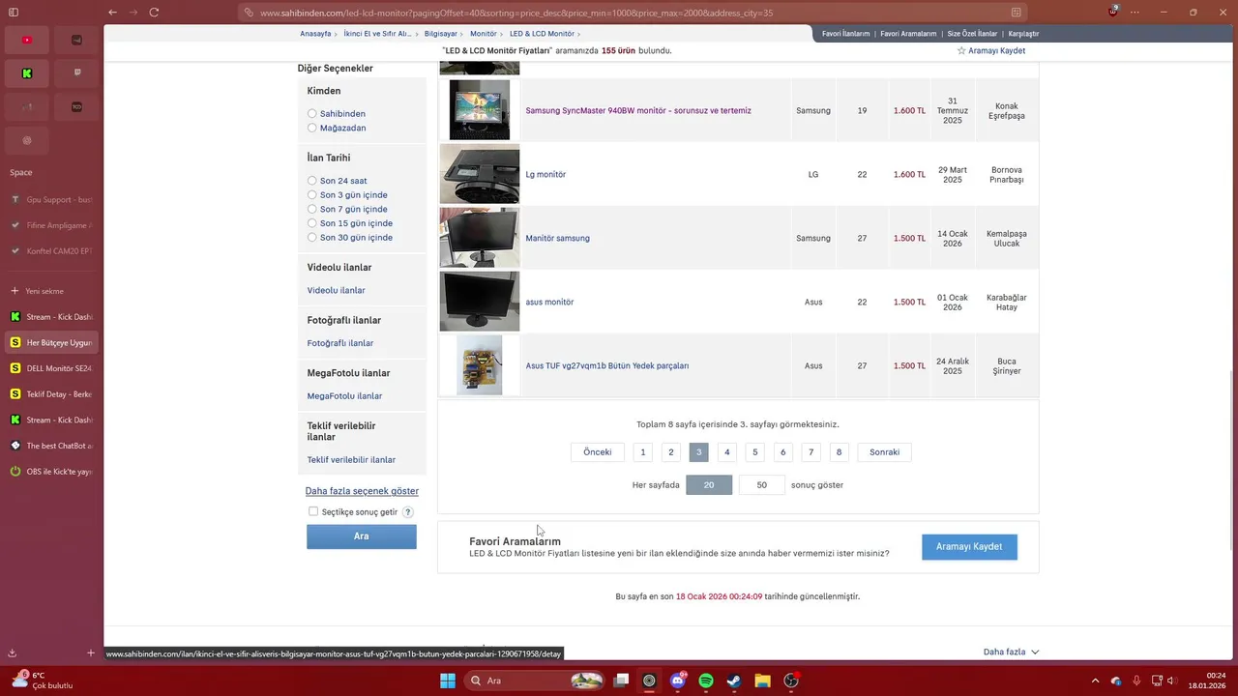The height and width of the screenshot is (696, 1238).
Task: Click the blue Ara search button
Action: [362, 536]
